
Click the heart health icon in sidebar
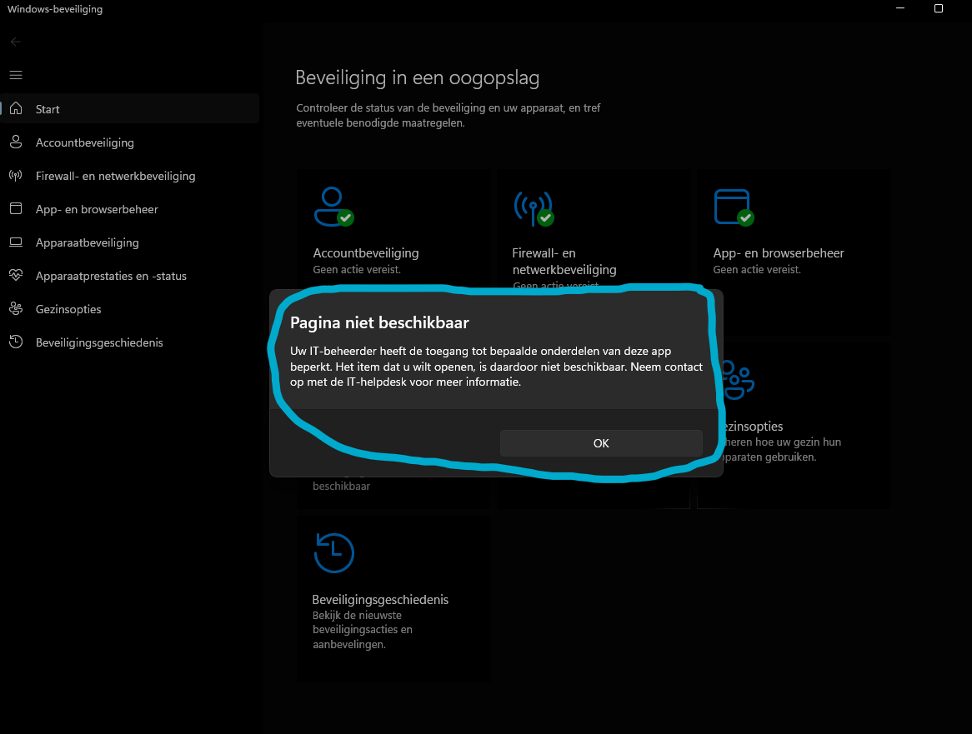click(x=16, y=275)
